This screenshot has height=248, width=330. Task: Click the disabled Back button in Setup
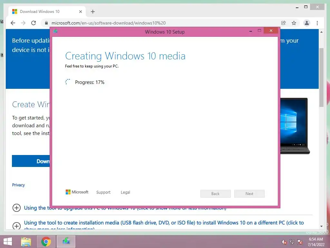pos(216,194)
